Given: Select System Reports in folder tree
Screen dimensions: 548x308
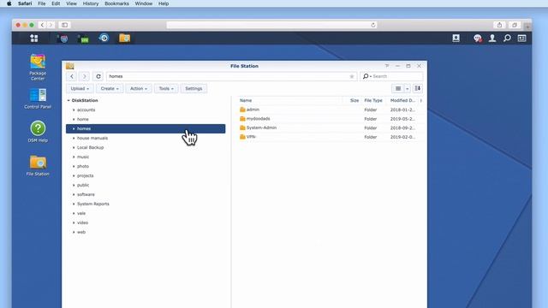Looking at the screenshot, I should point(93,204).
